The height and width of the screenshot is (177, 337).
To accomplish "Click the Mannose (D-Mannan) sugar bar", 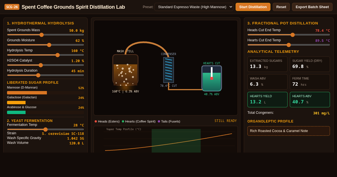I will [x=45, y=93].
